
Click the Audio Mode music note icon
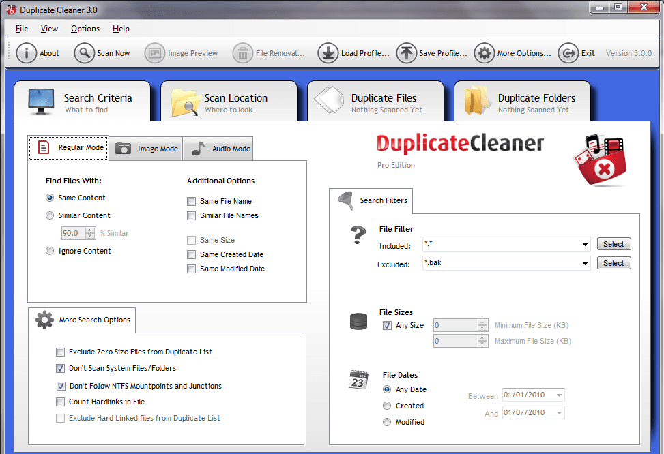click(198, 149)
